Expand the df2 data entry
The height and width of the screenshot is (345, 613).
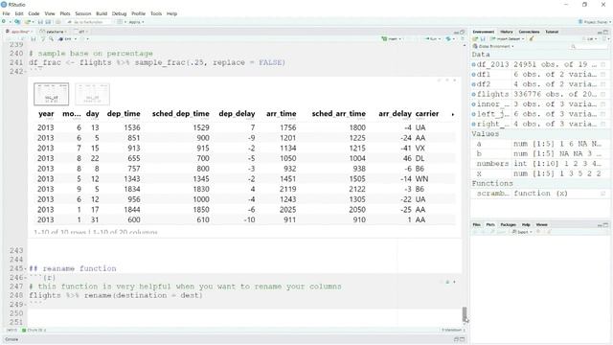[473, 84]
